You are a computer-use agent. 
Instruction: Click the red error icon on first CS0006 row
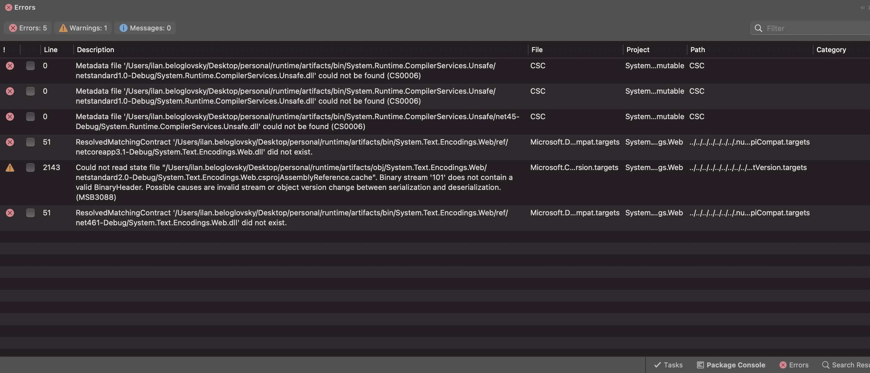[10, 66]
